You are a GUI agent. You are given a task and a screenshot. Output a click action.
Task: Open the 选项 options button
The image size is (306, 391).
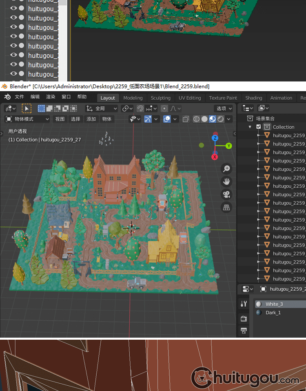coord(224,108)
